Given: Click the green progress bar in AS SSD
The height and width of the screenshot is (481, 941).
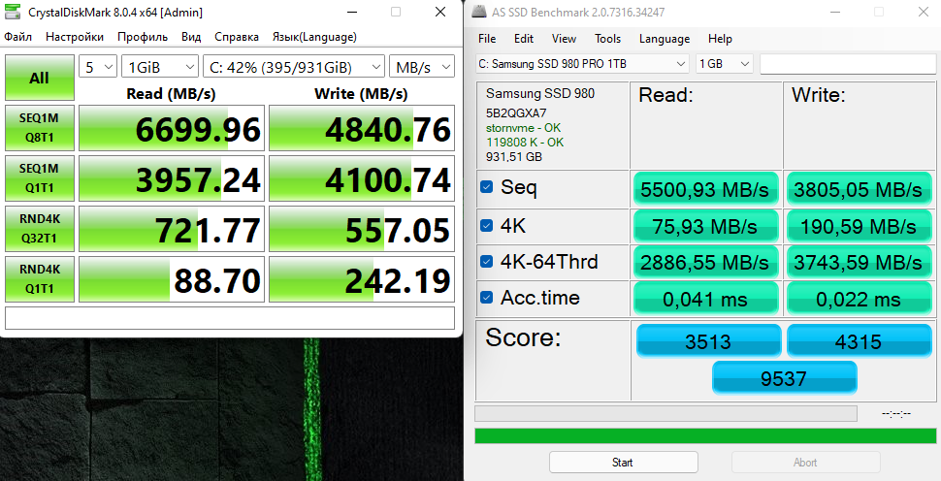Looking at the screenshot, I should coord(705,436).
